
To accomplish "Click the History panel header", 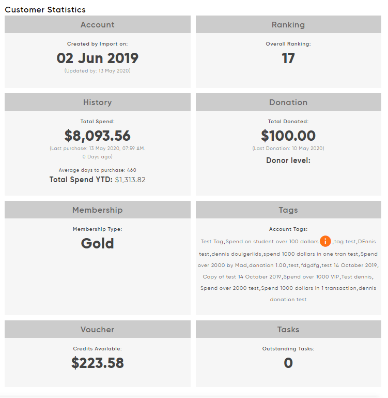I will click(x=98, y=102).
